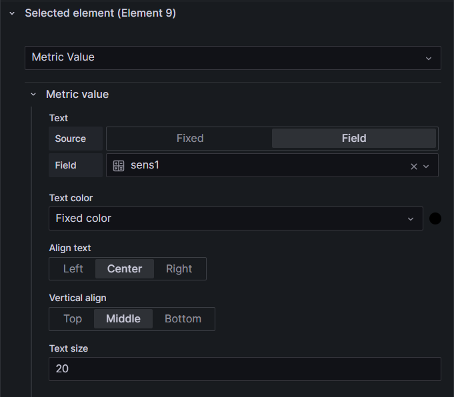454x397 pixels.
Task: Clear the sens1 field selection
Action: [x=413, y=167]
